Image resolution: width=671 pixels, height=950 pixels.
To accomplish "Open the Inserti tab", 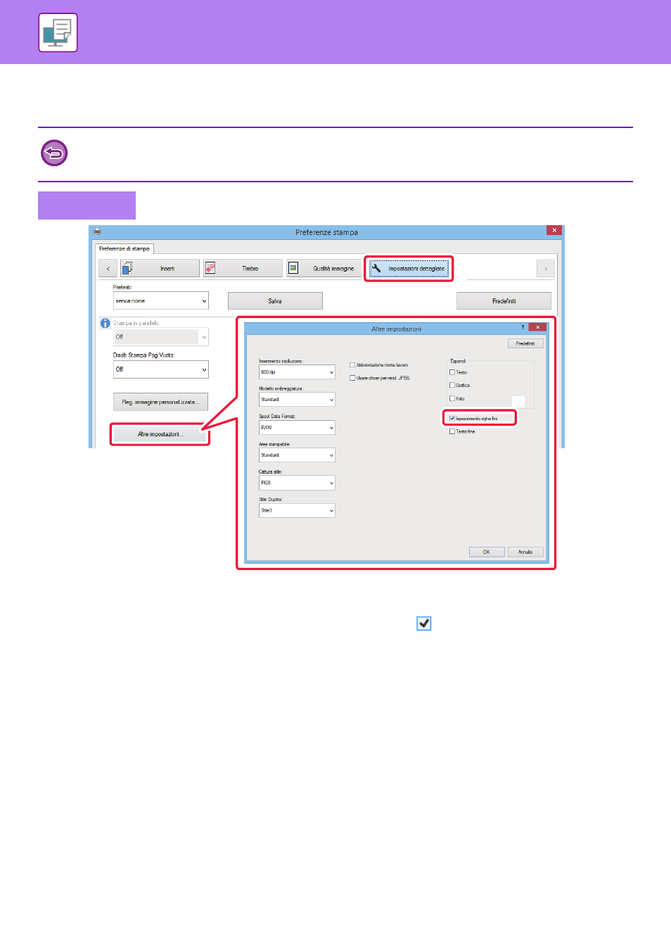I will tap(160, 268).
